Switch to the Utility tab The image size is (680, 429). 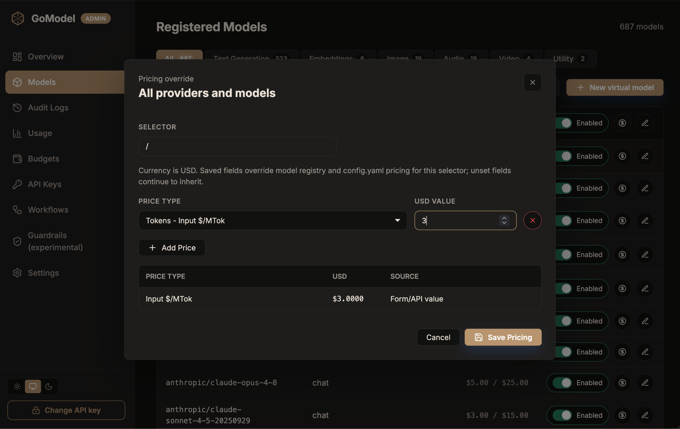(570, 59)
